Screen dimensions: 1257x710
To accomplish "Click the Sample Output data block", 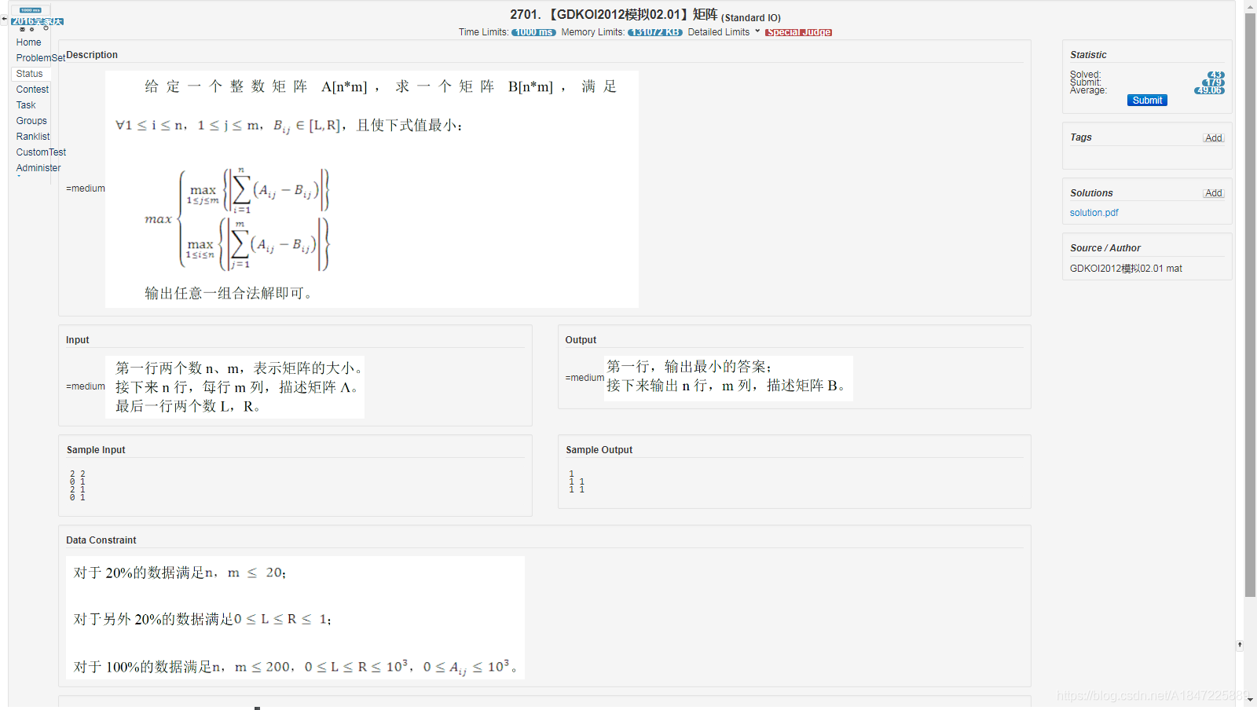I will (x=577, y=481).
